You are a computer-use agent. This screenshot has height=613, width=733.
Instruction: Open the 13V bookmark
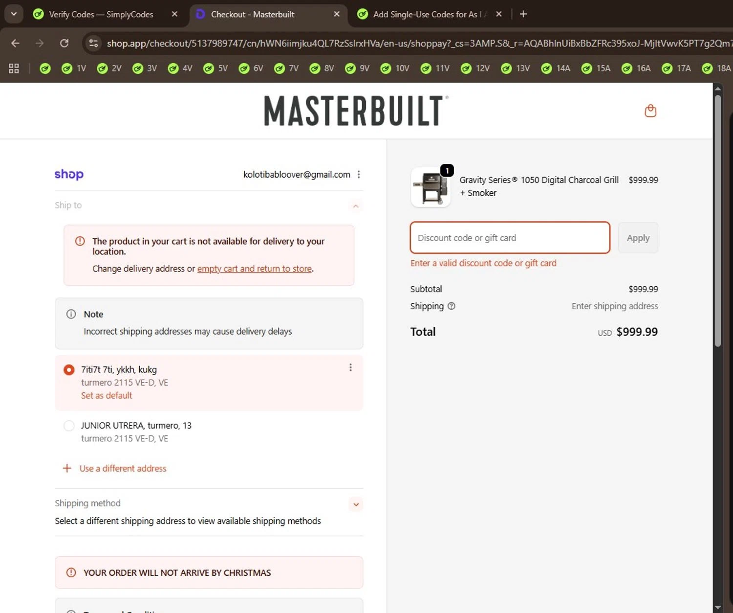pos(515,68)
